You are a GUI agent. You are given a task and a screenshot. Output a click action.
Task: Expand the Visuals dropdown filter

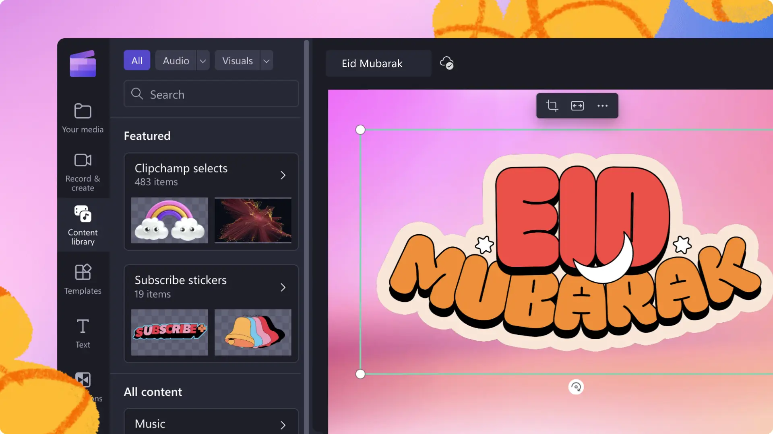pyautogui.click(x=265, y=60)
